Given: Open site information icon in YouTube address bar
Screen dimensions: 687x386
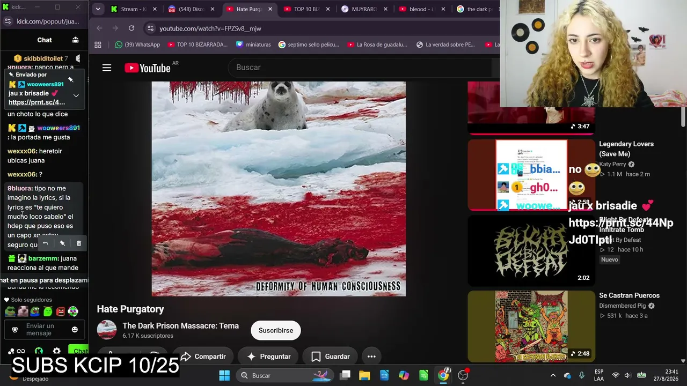Looking at the screenshot, I should pos(150,28).
